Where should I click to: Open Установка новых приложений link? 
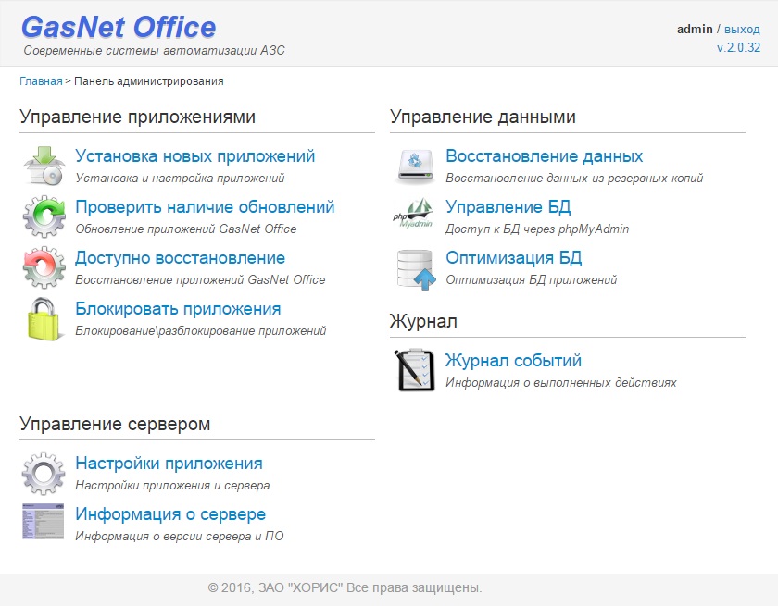point(195,156)
